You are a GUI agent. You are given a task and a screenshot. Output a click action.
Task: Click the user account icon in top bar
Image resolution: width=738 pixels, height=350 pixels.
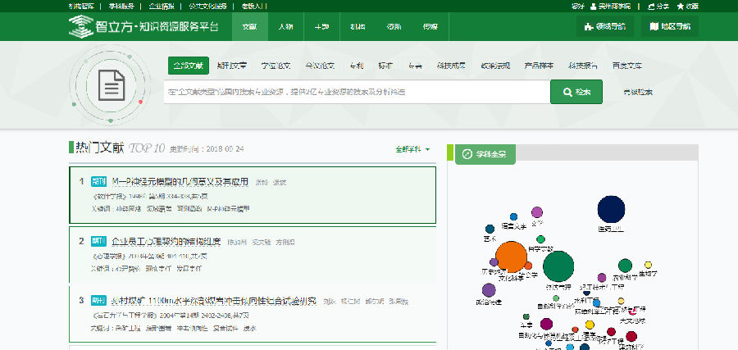click(x=594, y=6)
